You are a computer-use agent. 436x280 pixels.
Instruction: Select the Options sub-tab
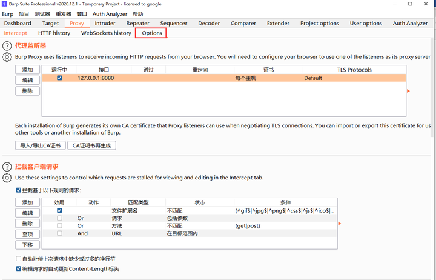[152, 33]
